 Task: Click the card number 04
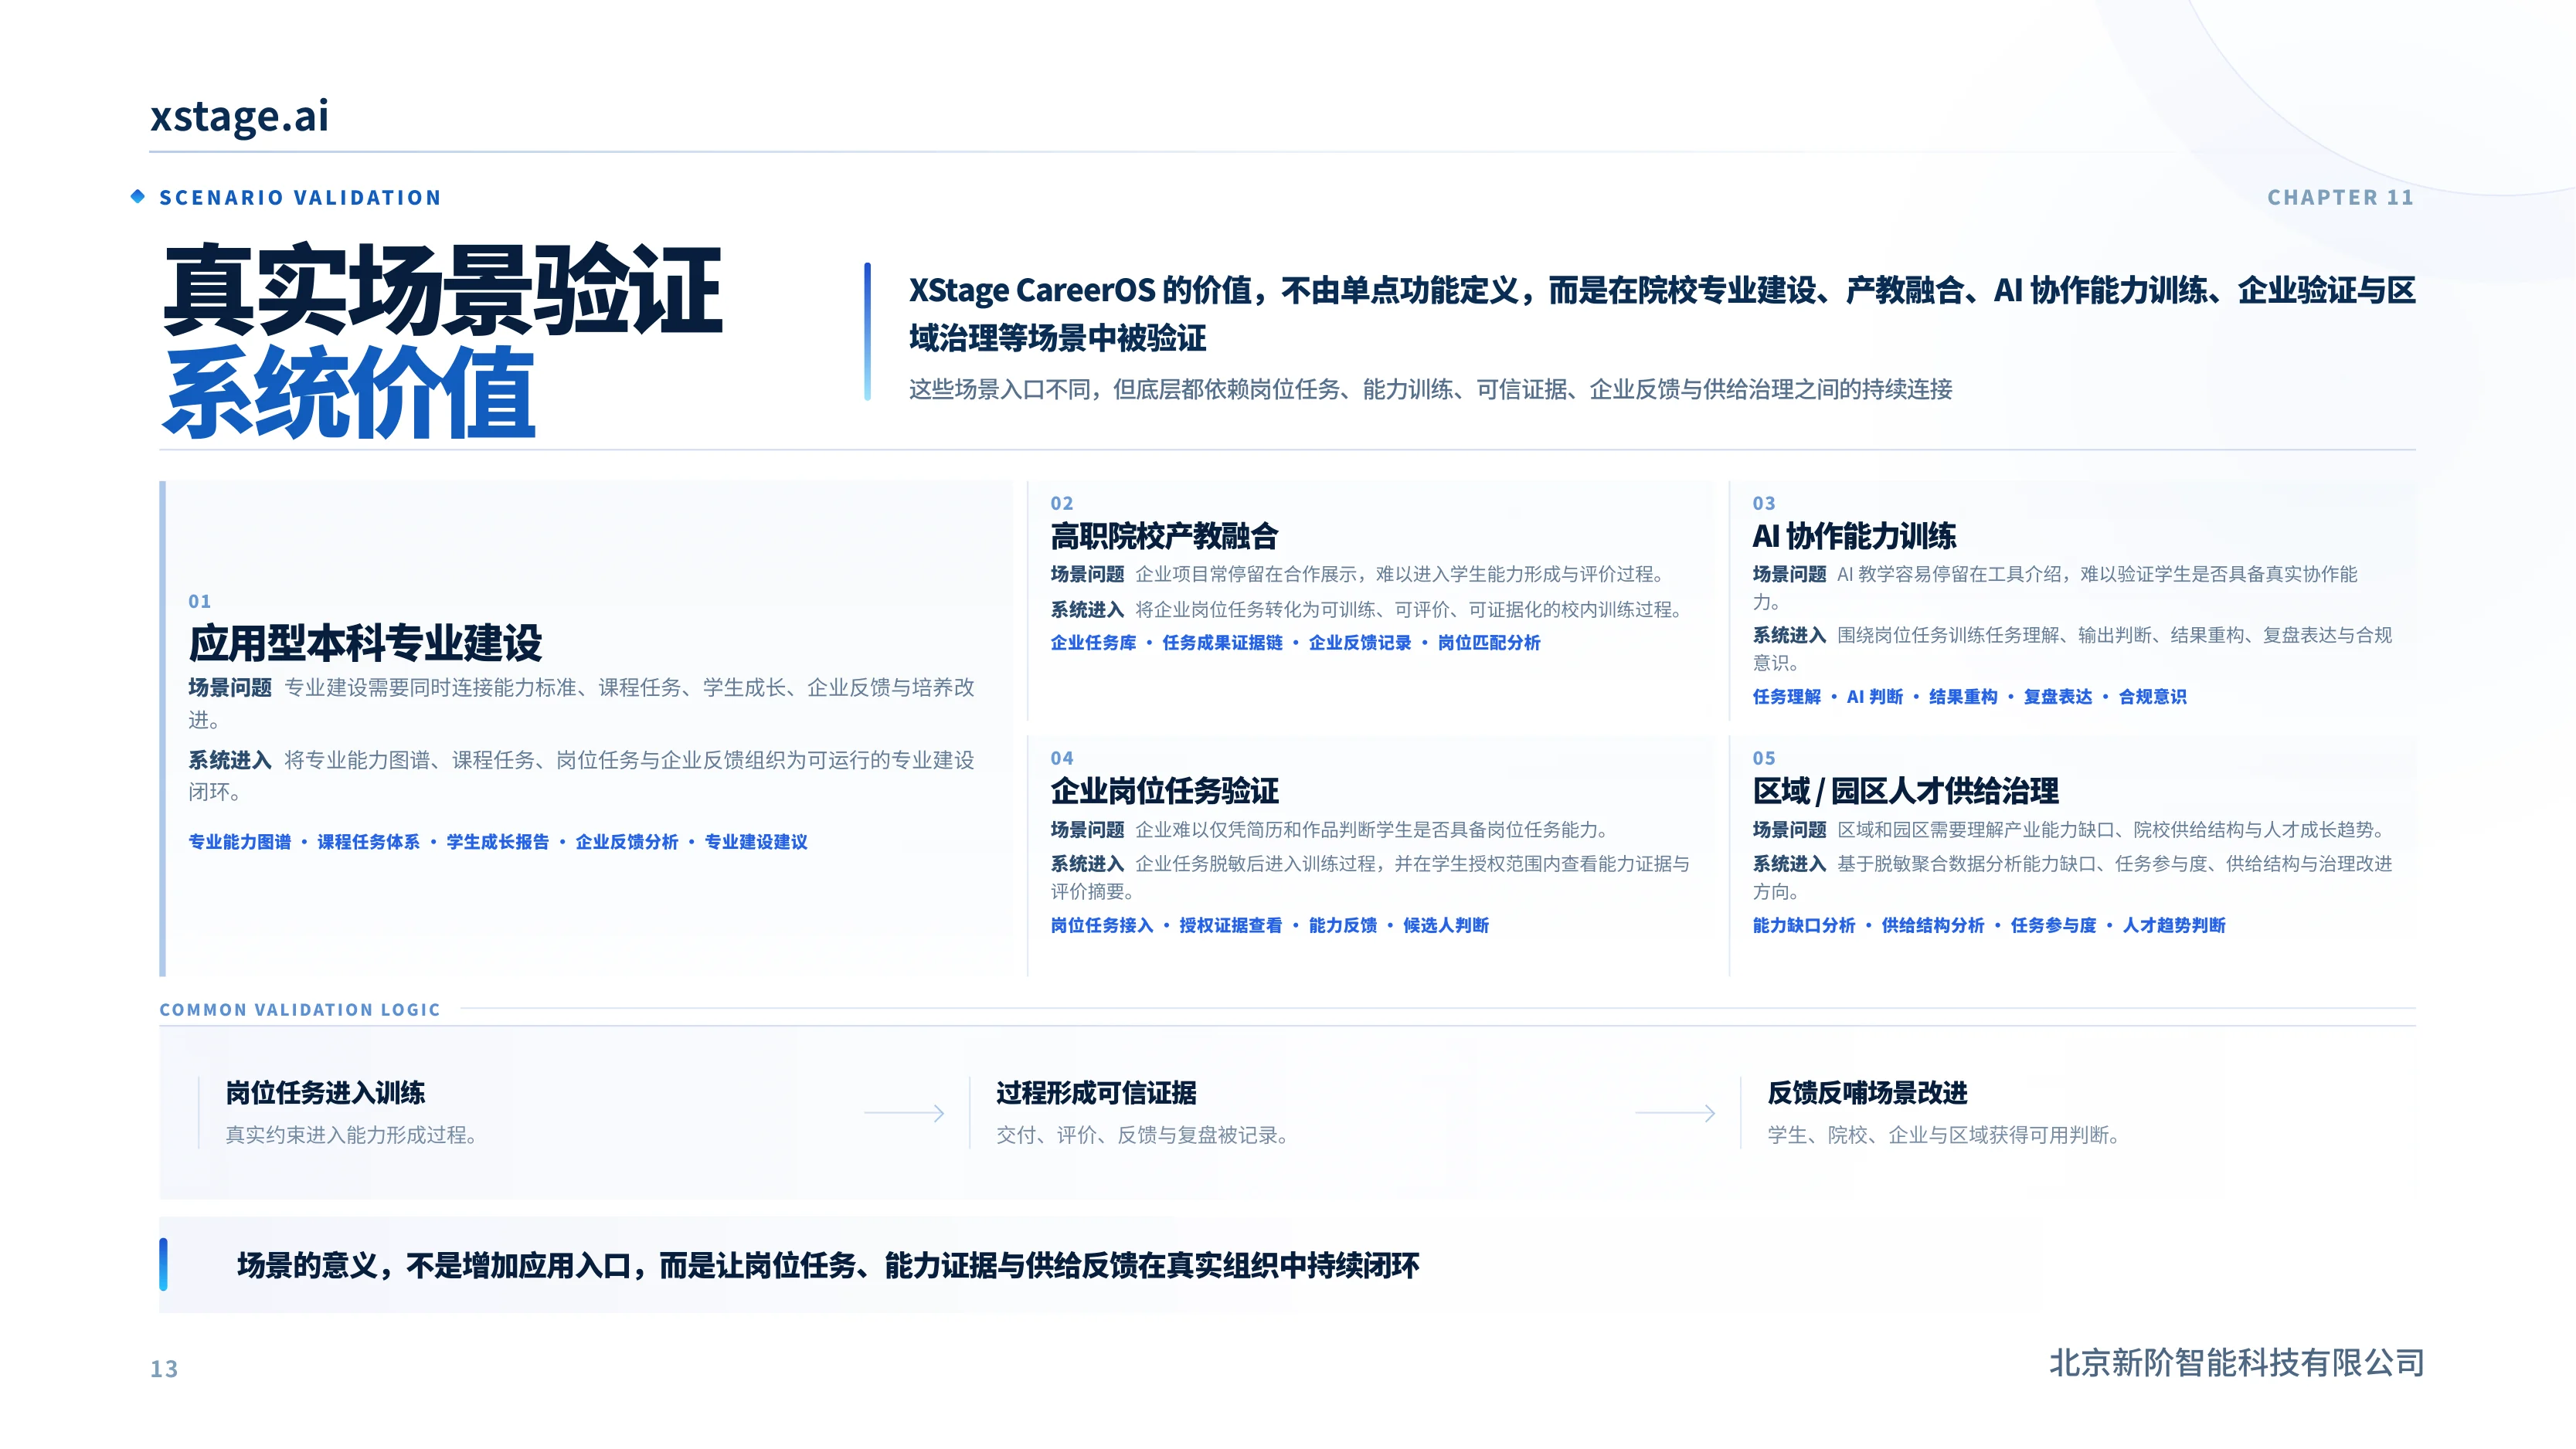tap(1062, 758)
